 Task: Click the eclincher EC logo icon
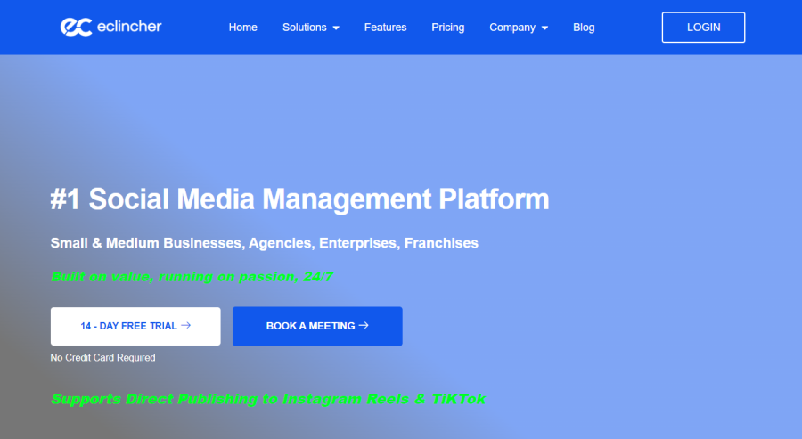pos(77,27)
